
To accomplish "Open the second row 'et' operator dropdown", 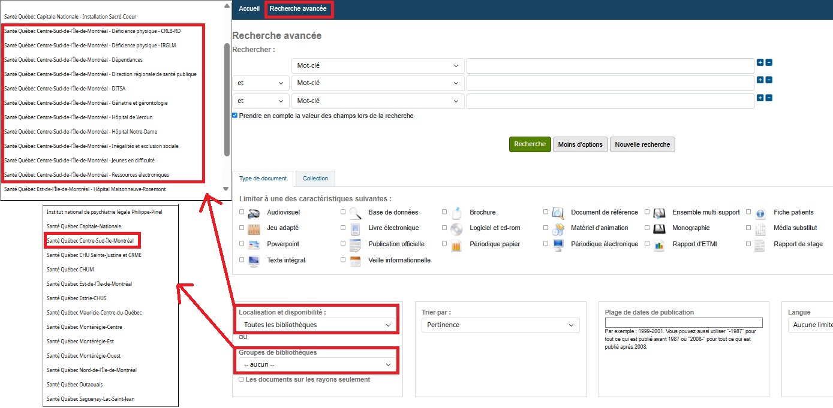I will pos(261,83).
